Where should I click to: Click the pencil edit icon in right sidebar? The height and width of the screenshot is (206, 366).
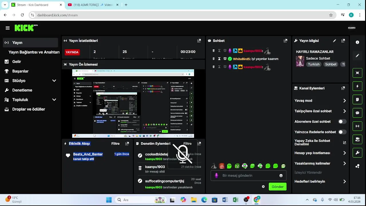(x=357, y=56)
